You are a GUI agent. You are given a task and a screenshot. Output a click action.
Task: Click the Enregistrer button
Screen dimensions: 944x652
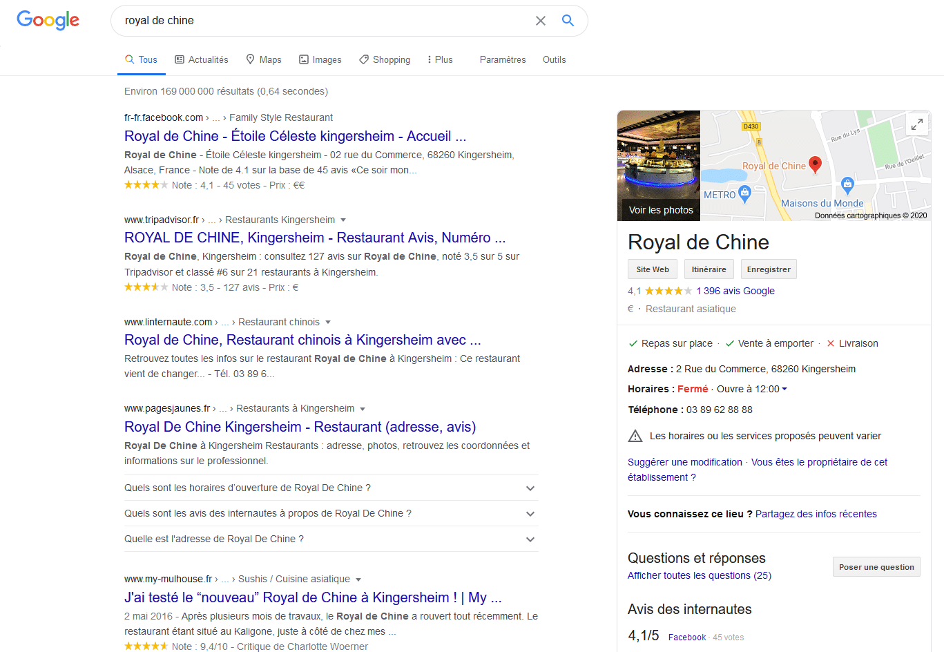click(x=769, y=269)
